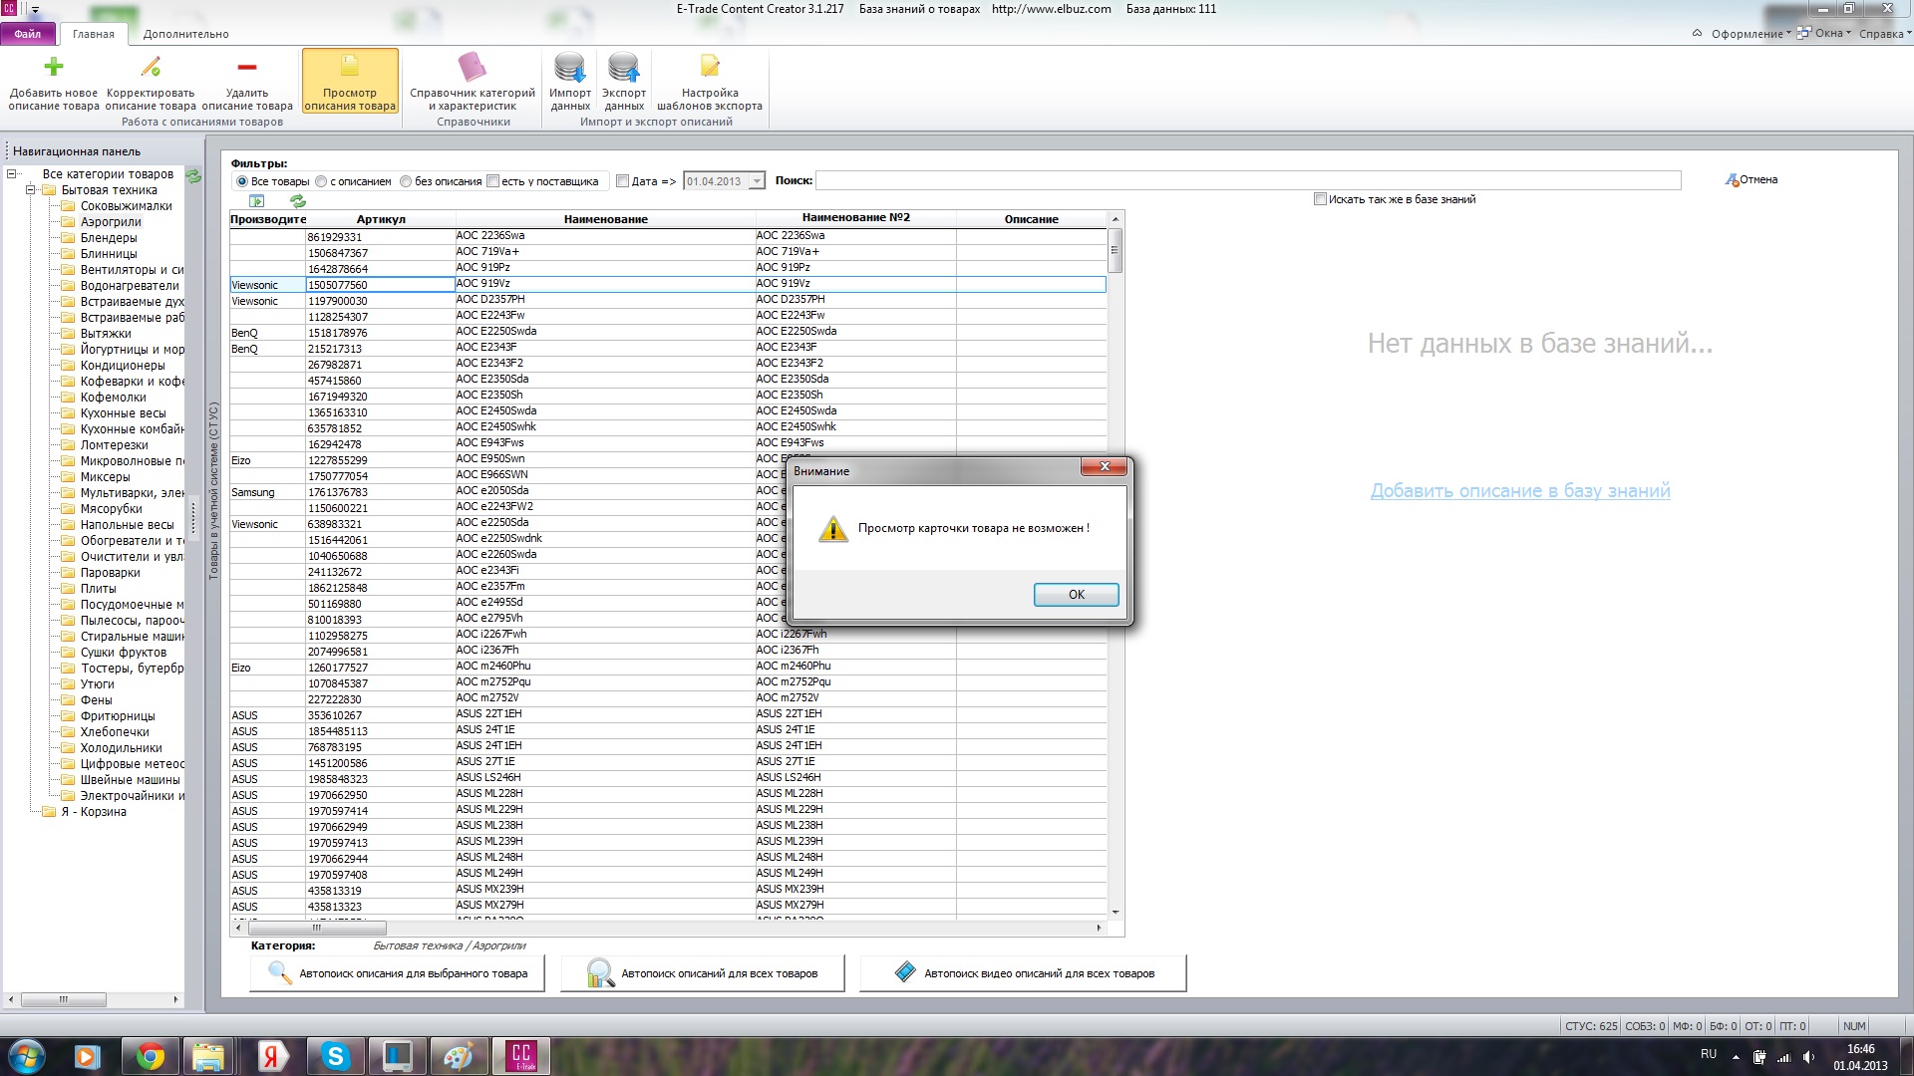Open the Оформление dropdown menu
Screen dimensions: 1914x1076
[1751, 34]
